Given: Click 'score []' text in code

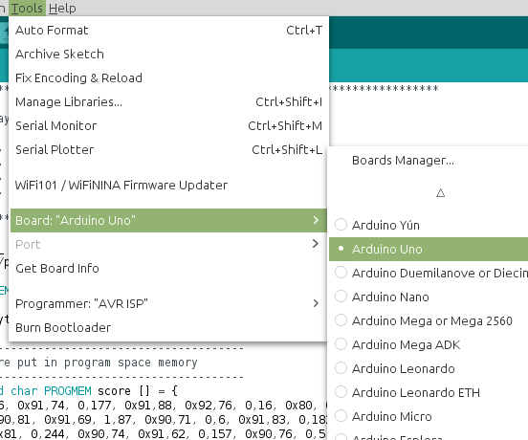Looking at the screenshot, I should point(123,391).
